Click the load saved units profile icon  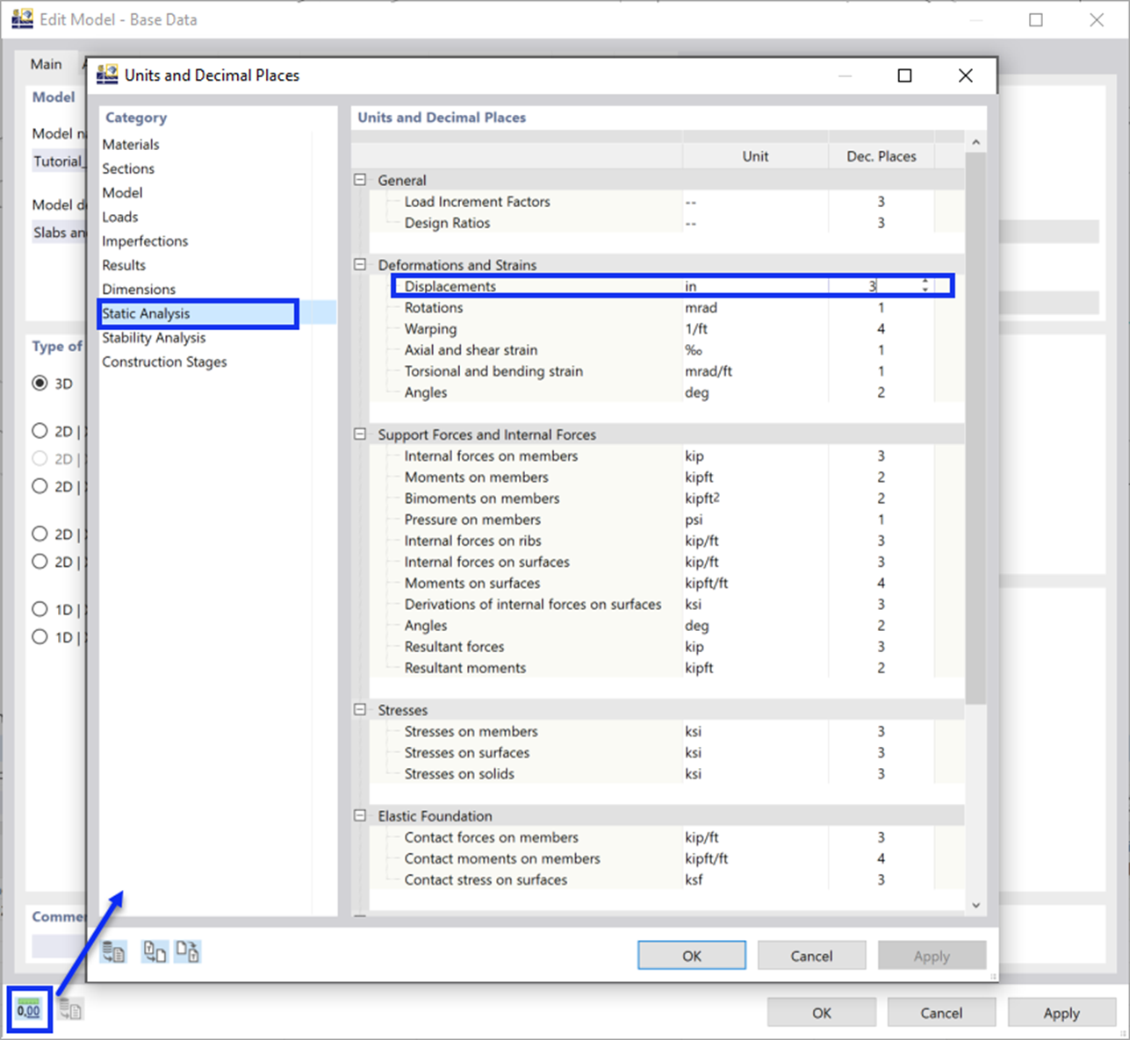(155, 951)
